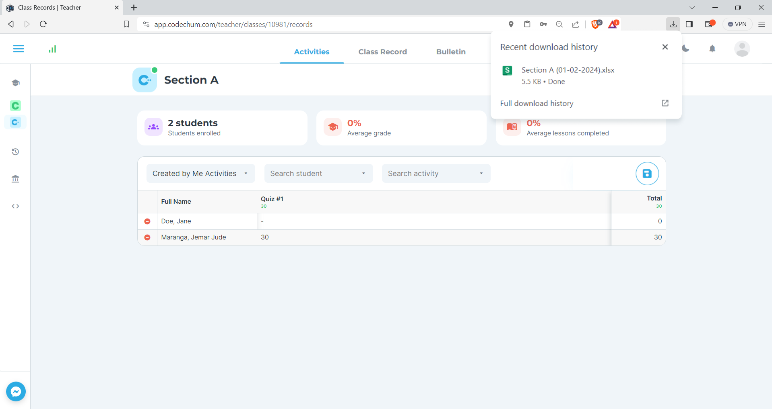The image size is (772, 409).
Task: Open Full download history link
Action: coord(537,104)
